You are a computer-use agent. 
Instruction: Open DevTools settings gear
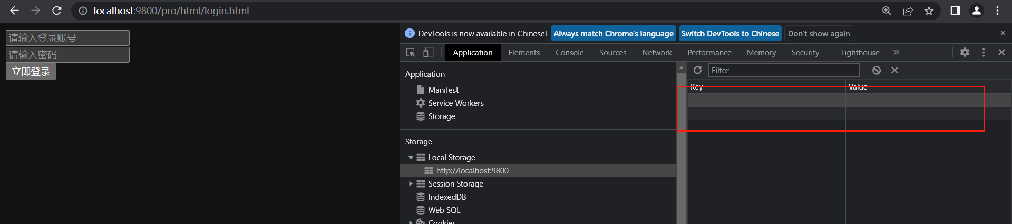click(965, 52)
